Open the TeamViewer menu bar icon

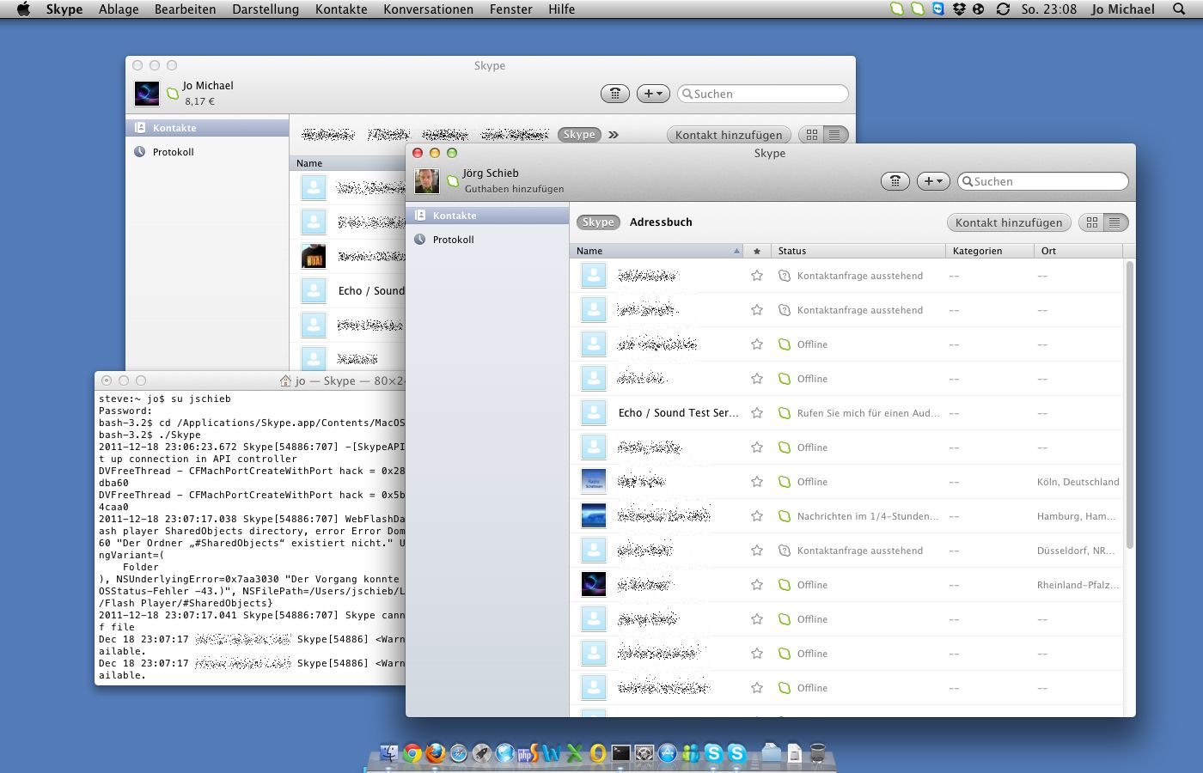937,9
